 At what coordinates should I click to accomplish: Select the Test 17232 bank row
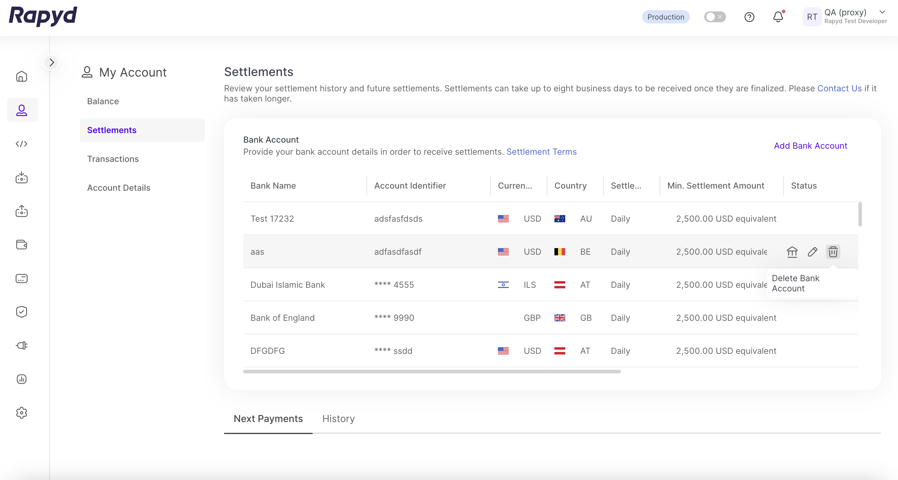pos(551,219)
